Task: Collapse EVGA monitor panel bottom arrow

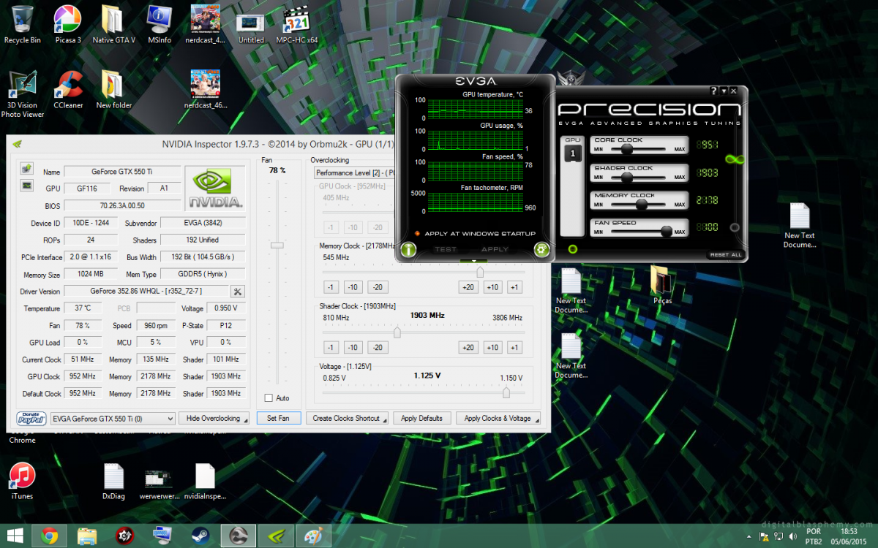Action: [474, 261]
